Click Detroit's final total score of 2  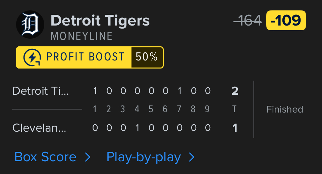tap(235, 91)
